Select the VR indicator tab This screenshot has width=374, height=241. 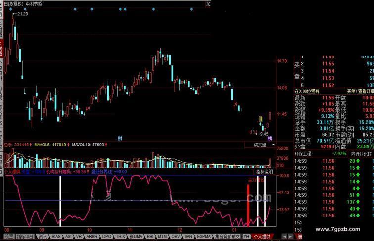tap(79, 236)
